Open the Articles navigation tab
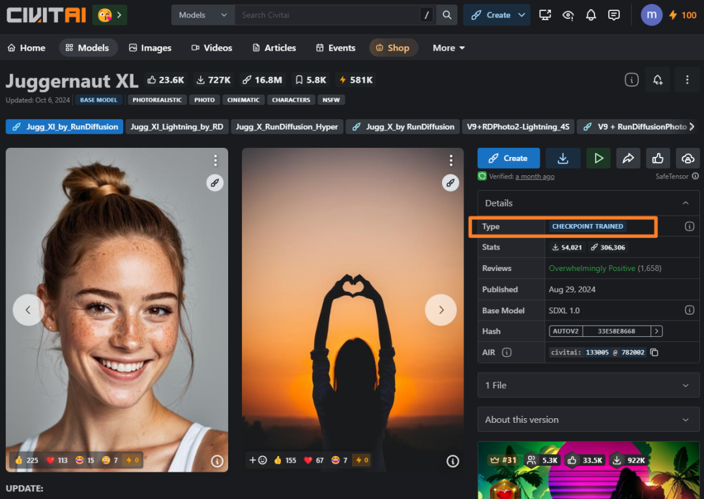Image resolution: width=704 pixels, height=499 pixels. [x=274, y=48]
